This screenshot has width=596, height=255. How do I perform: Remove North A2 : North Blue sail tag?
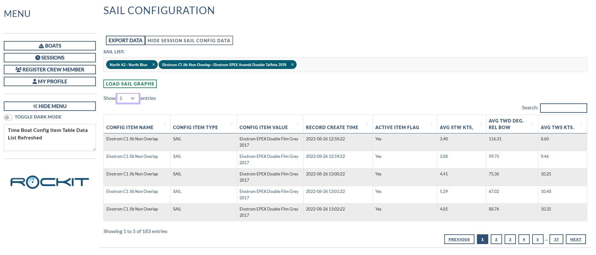tap(154, 65)
